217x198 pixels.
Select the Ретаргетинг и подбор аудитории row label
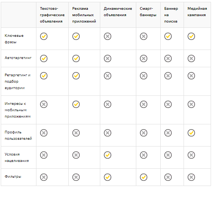tap(17, 82)
